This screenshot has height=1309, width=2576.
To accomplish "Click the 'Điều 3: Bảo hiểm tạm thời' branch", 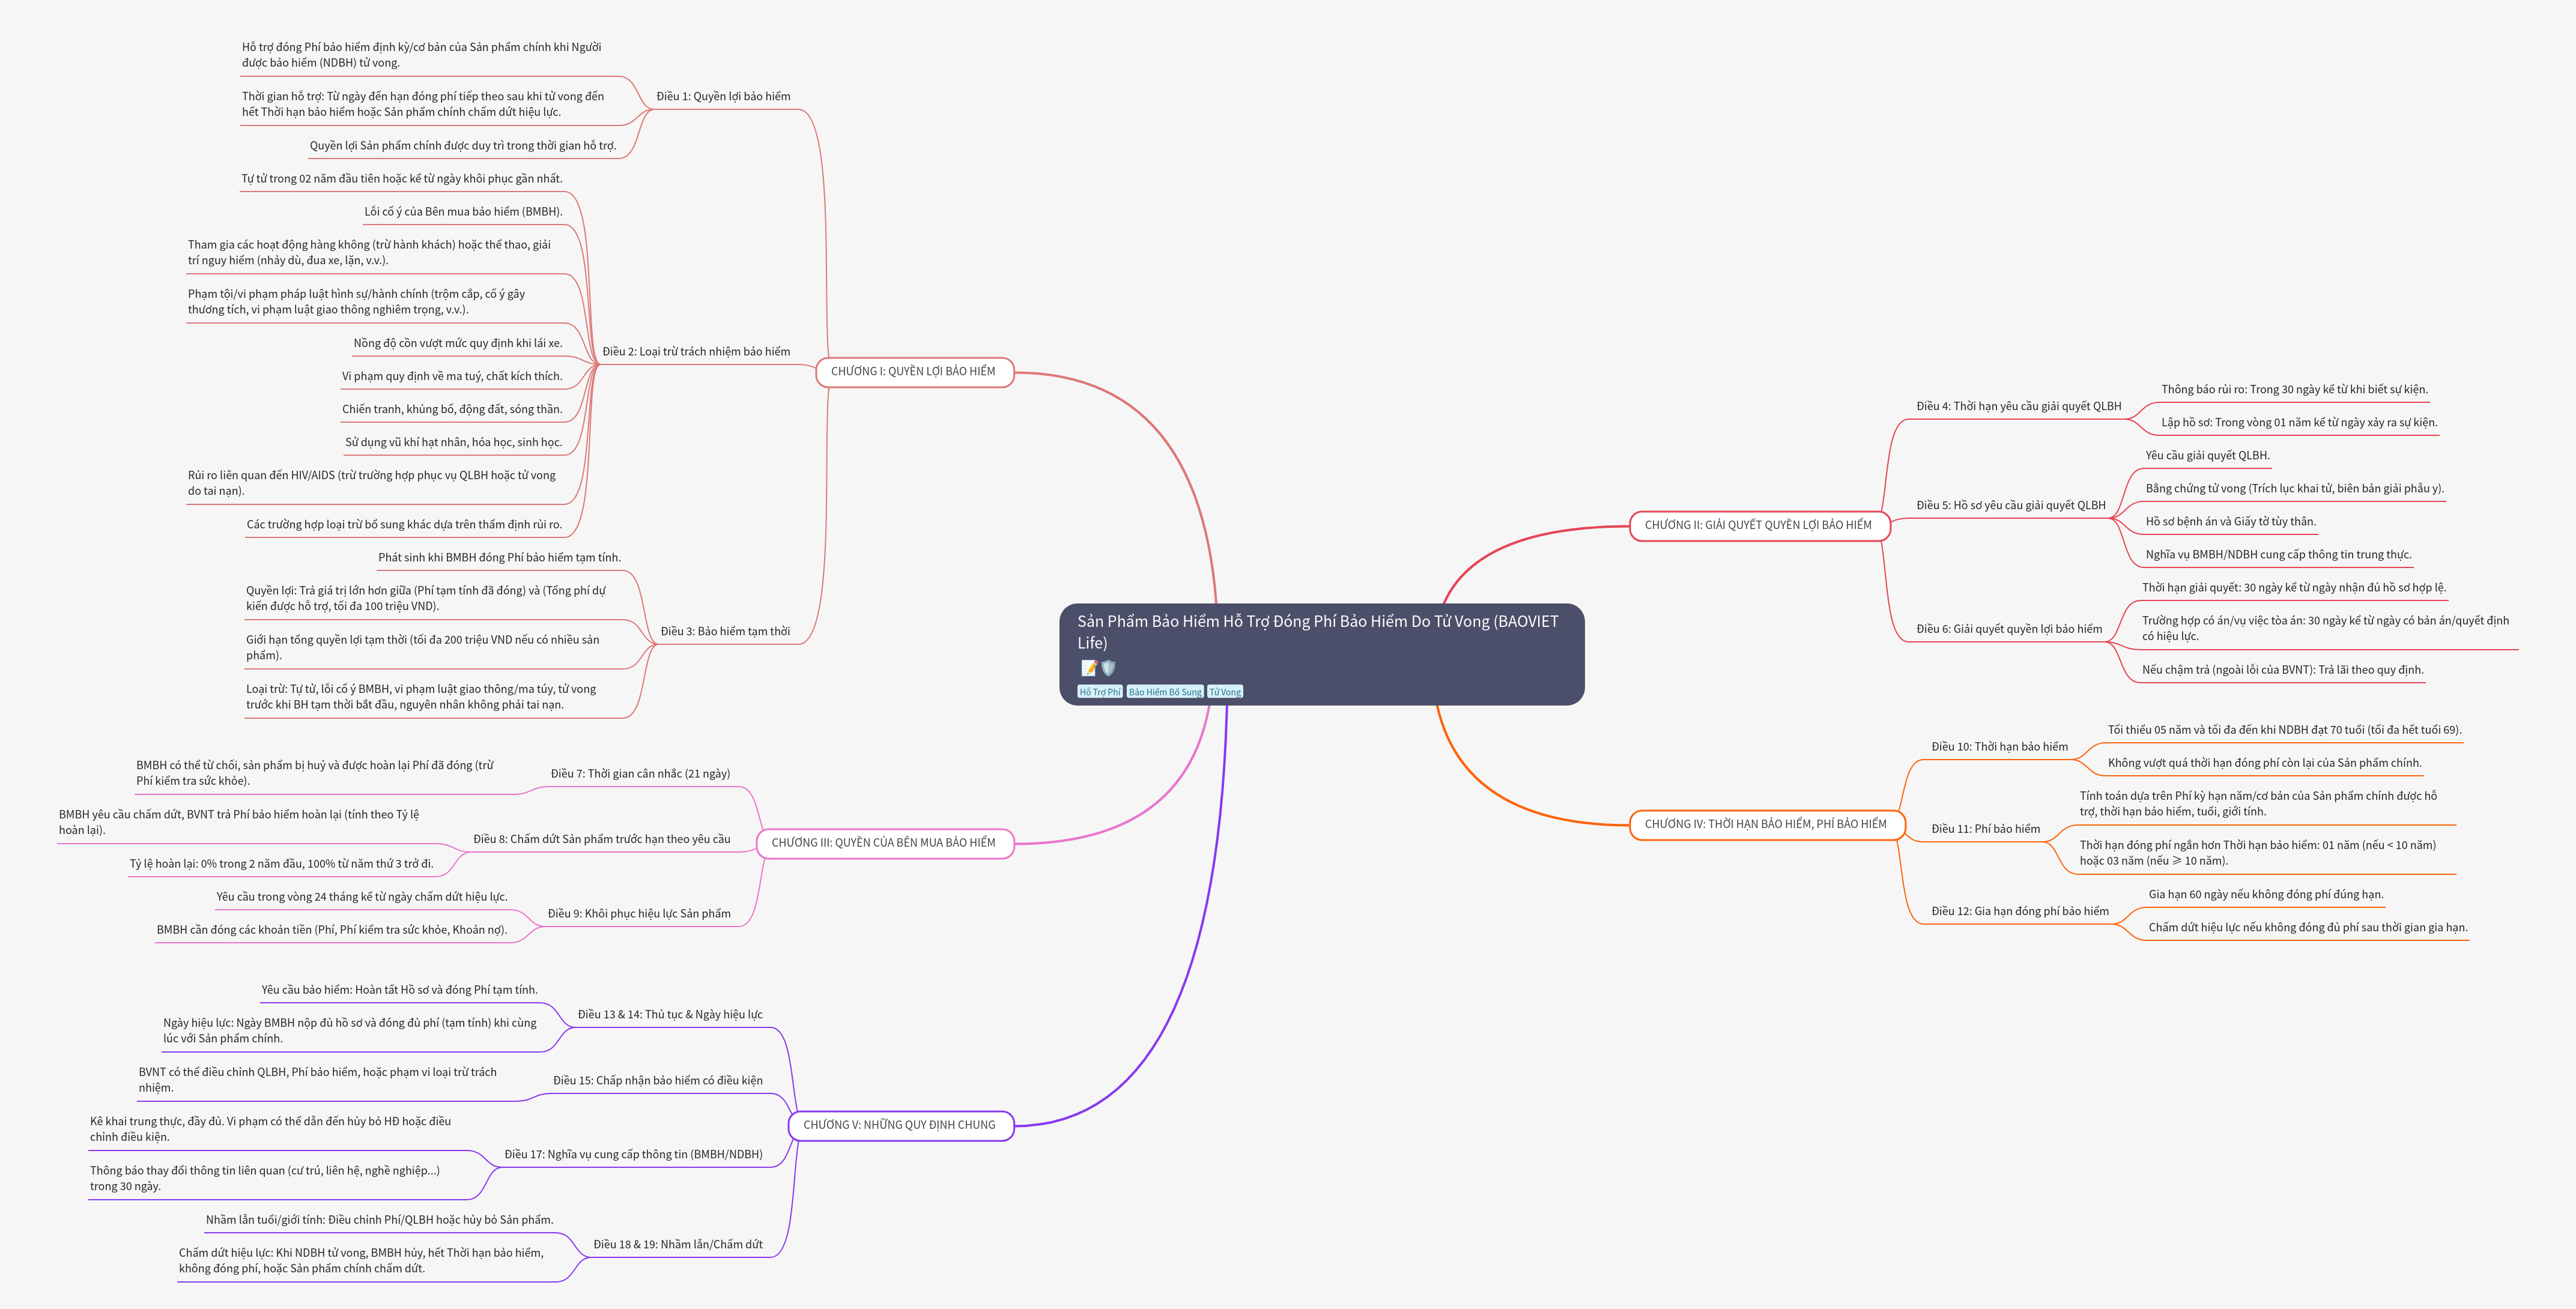I will pyautogui.click(x=725, y=632).
